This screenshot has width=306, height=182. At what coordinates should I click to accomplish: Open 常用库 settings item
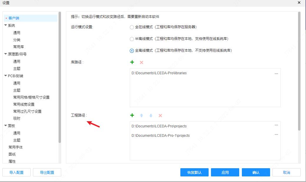point(18,47)
